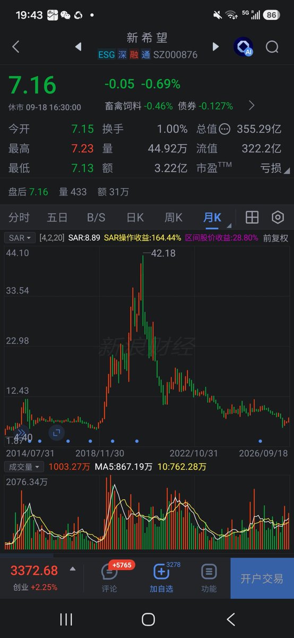294x638 pixels.
Task: Select the B/S tab
Action: pos(96,217)
